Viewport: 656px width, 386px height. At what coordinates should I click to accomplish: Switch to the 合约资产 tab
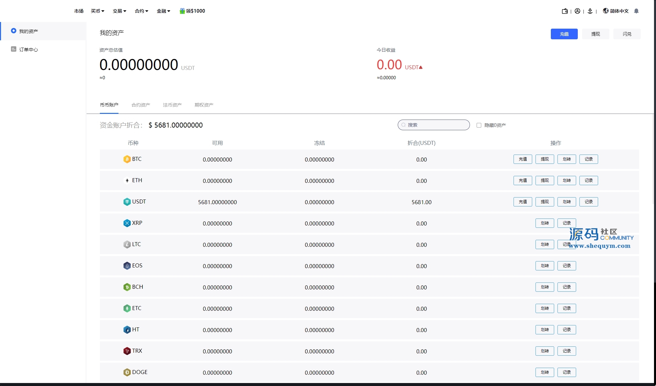[141, 105]
